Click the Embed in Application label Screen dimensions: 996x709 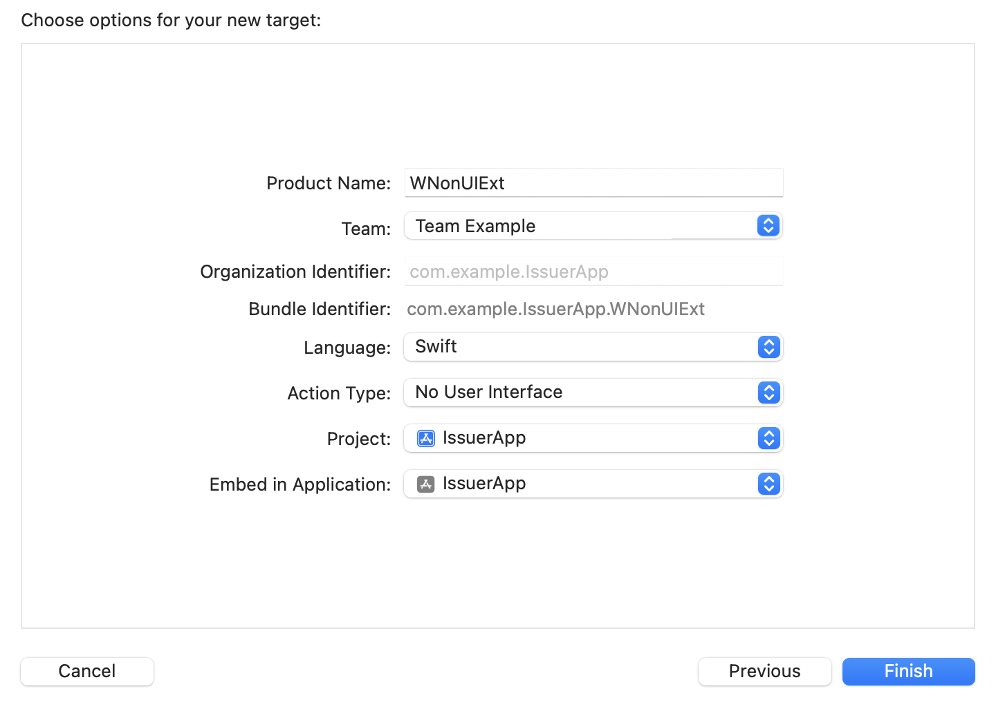pyautogui.click(x=300, y=484)
